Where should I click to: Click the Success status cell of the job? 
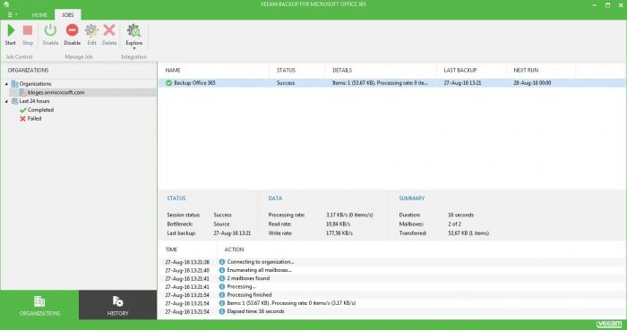[286, 83]
